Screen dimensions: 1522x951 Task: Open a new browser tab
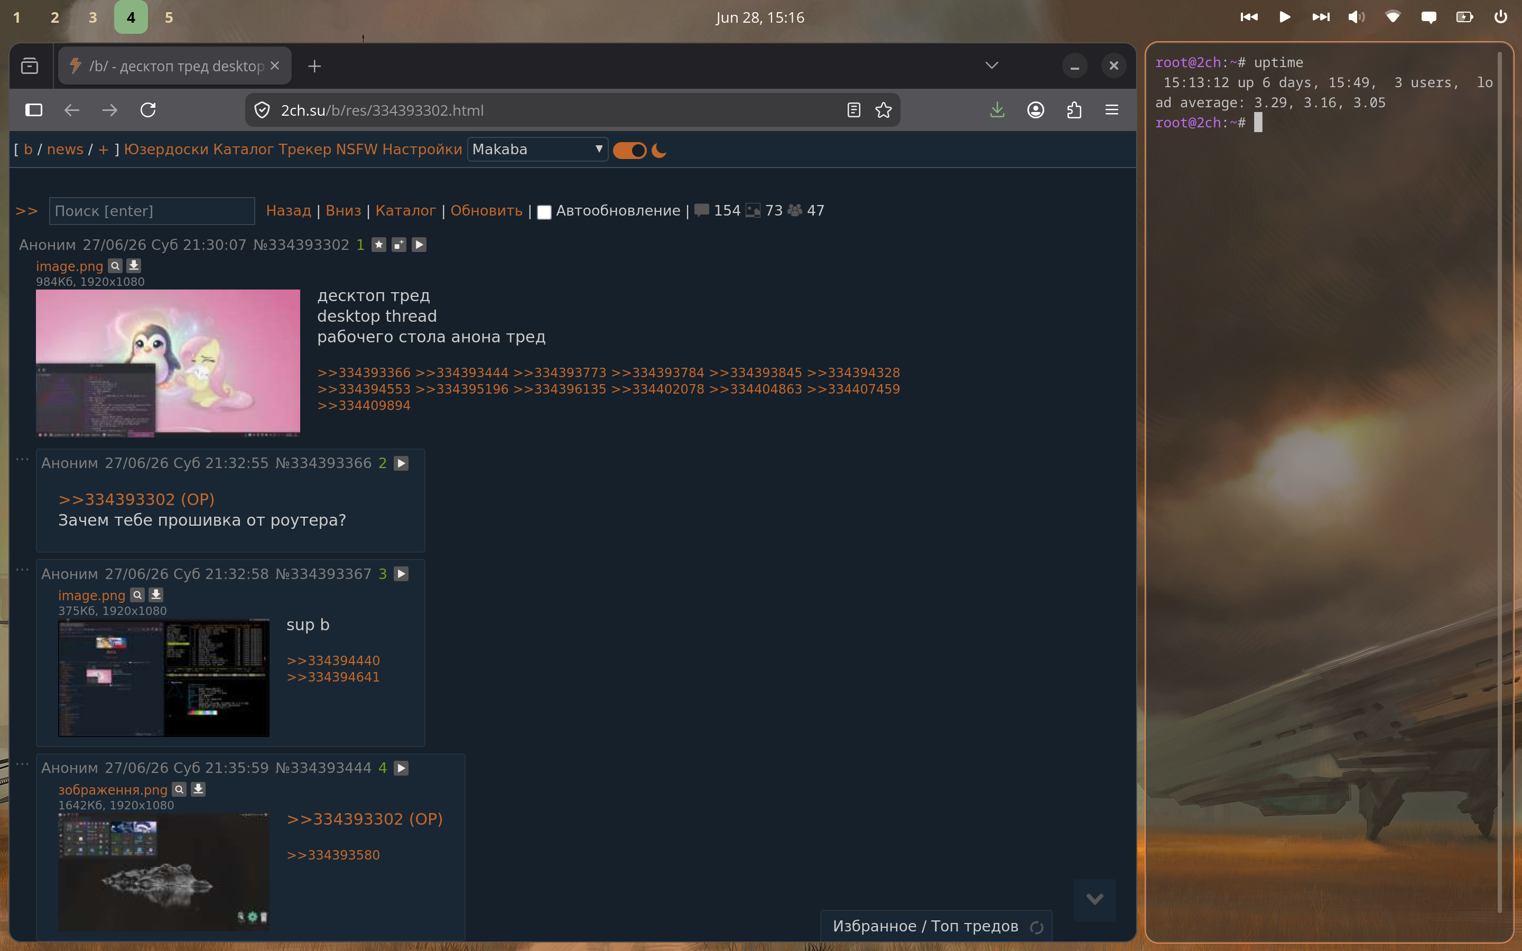314,66
